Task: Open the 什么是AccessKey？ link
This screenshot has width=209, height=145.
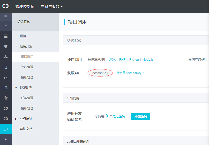Action: (130, 73)
